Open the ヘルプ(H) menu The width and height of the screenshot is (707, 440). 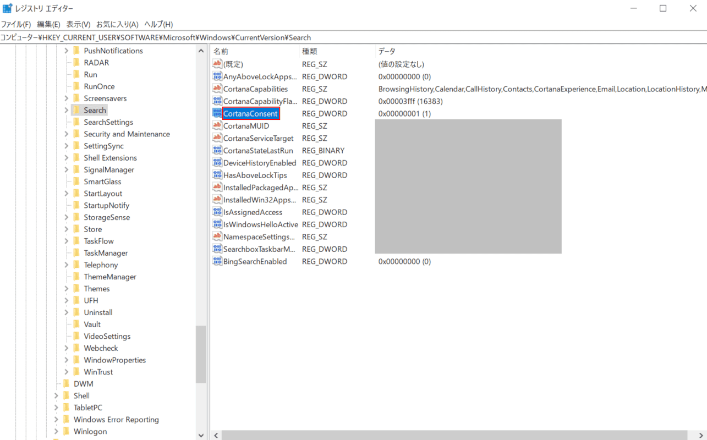pyautogui.click(x=158, y=24)
